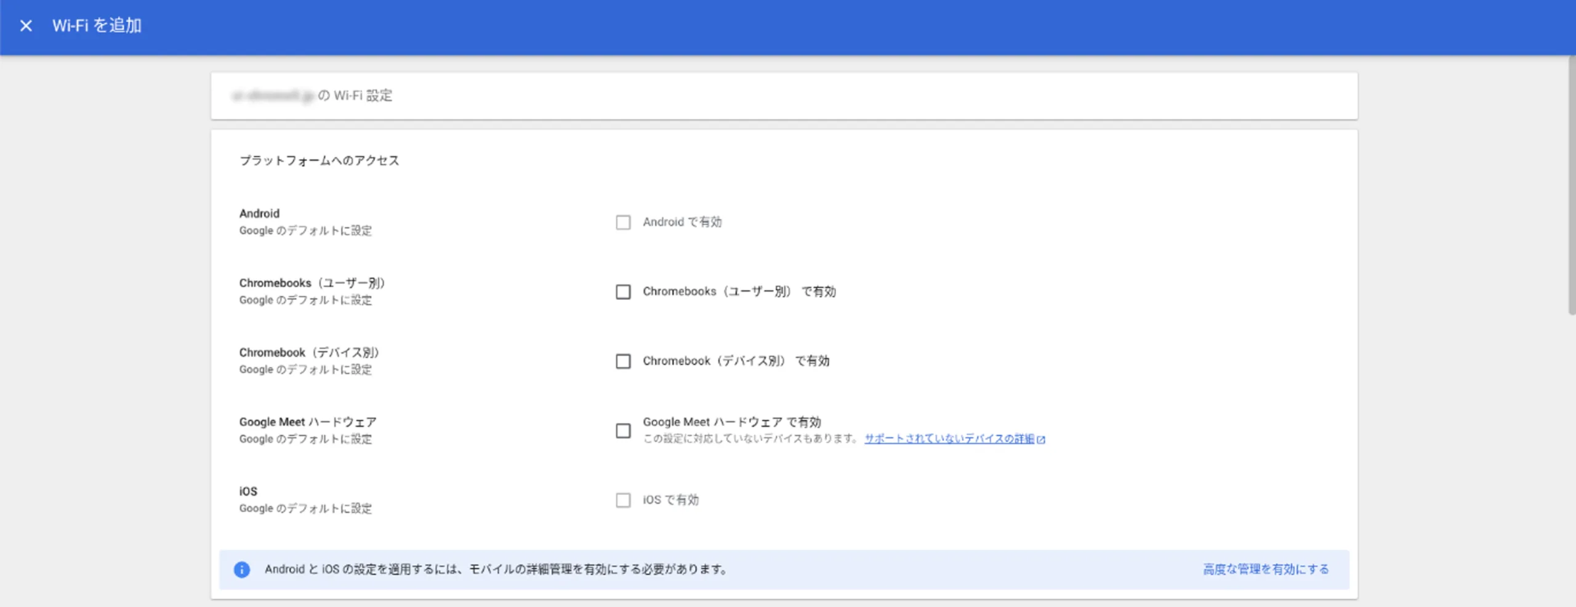Click the external link icon after サポートされていないデバイスの詳細
This screenshot has width=1576, height=607.
pos(1041,440)
